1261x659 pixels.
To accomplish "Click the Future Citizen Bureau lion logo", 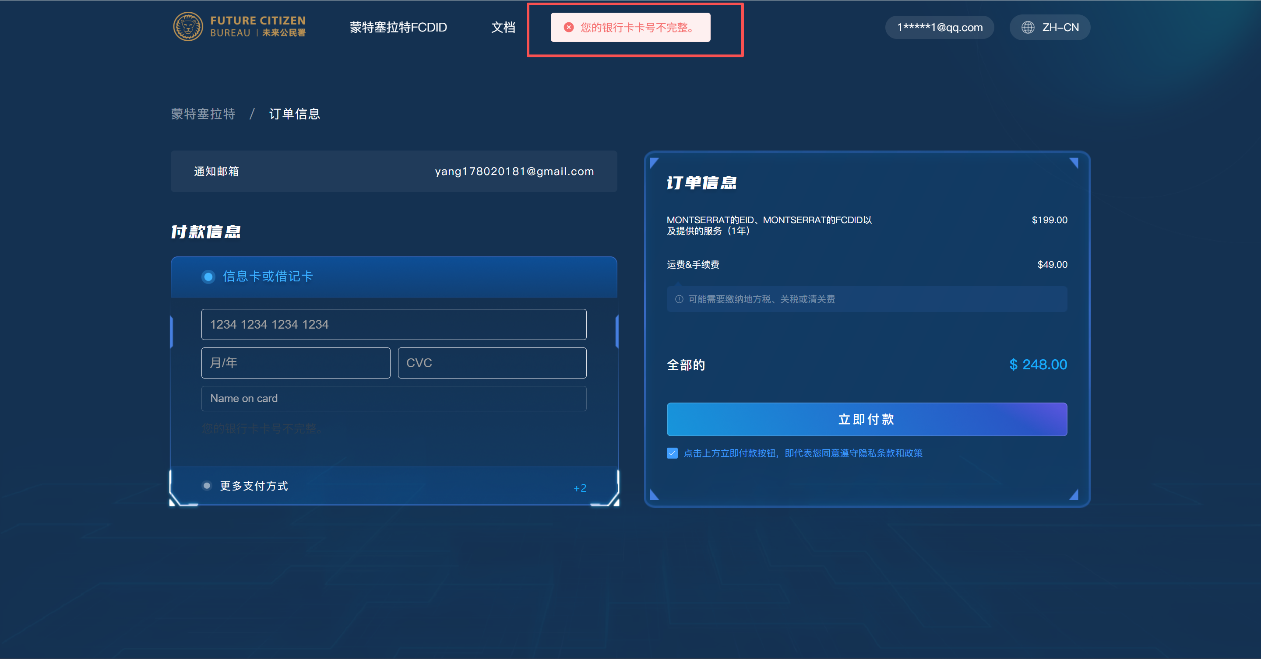I will [x=188, y=27].
